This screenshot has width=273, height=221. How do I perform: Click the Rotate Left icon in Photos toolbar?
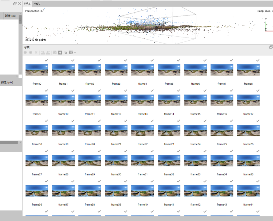pyautogui.click(x=48, y=53)
